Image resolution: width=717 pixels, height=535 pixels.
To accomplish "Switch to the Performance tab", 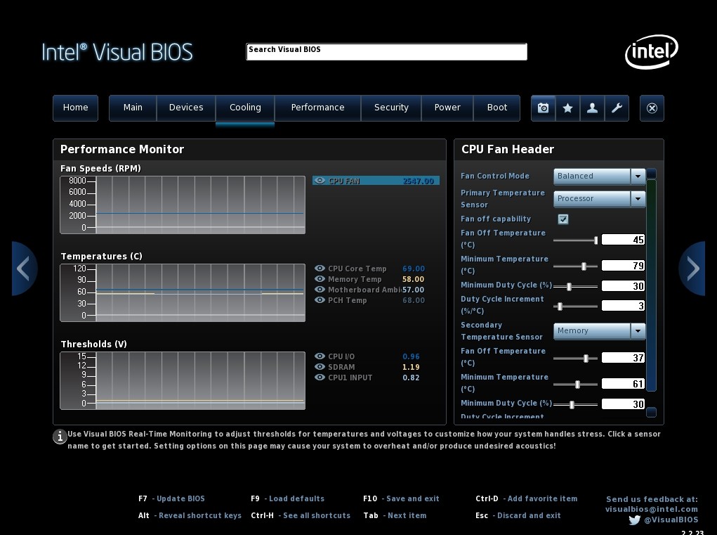I will 317,108.
